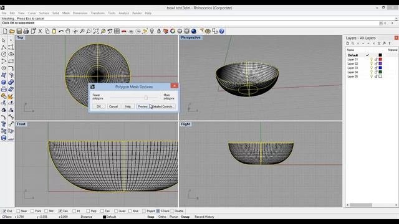Click the New file icon in toolbar
The width and height of the screenshot is (399, 224).
click(x=5, y=31)
